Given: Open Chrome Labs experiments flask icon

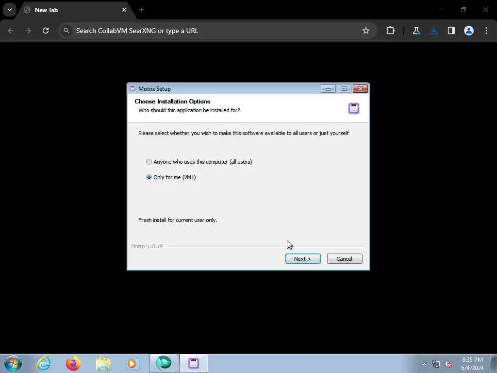Looking at the screenshot, I should coord(416,31).
